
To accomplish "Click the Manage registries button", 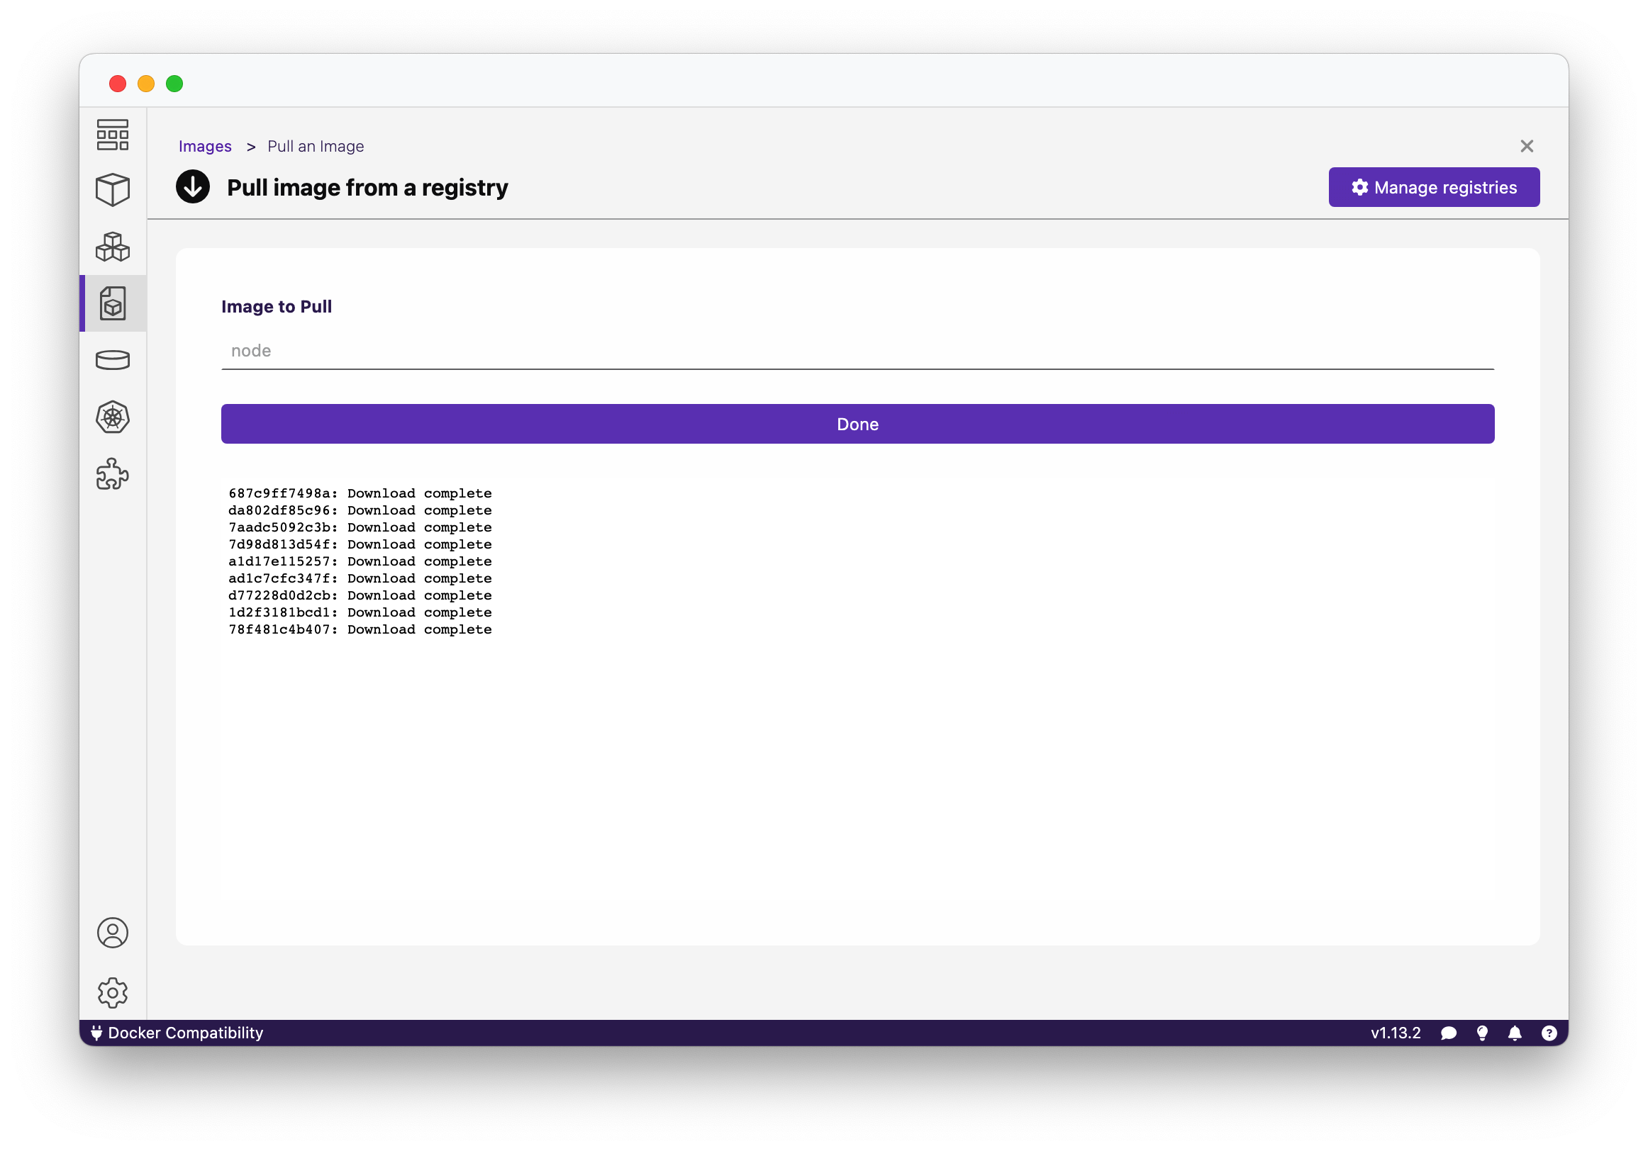I will point(1434,187).
